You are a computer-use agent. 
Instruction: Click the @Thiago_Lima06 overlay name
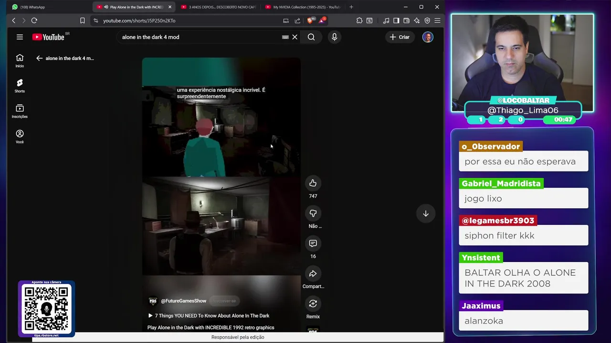click(523, 110)
